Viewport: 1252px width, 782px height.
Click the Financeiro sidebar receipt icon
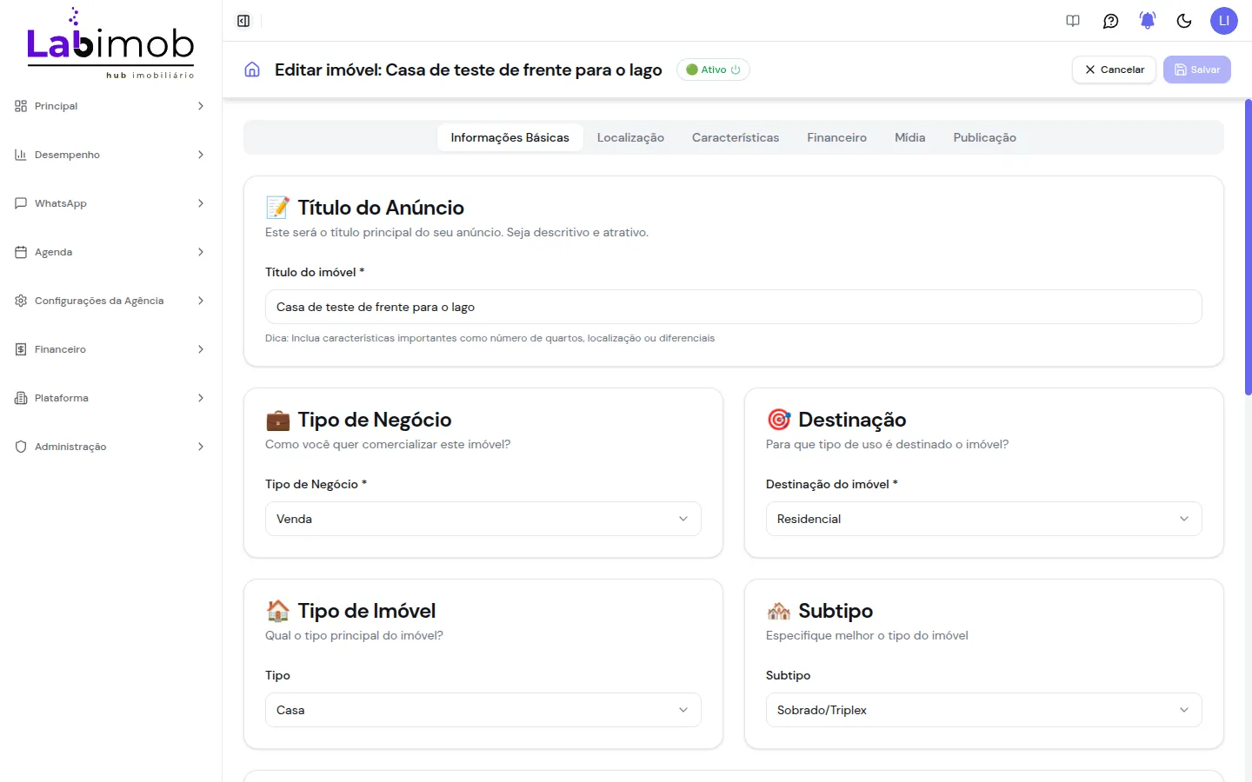(21, 349)
